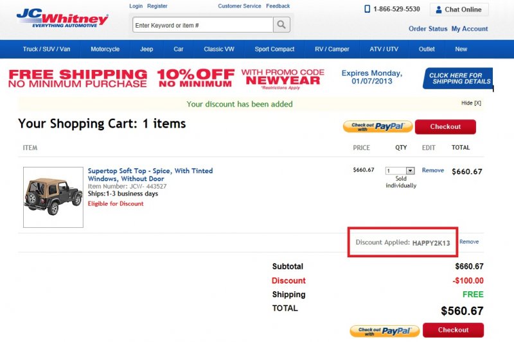Open the Supertop Soft Top product thumbnail
514x342 pixels.
(x=53, y=197)
